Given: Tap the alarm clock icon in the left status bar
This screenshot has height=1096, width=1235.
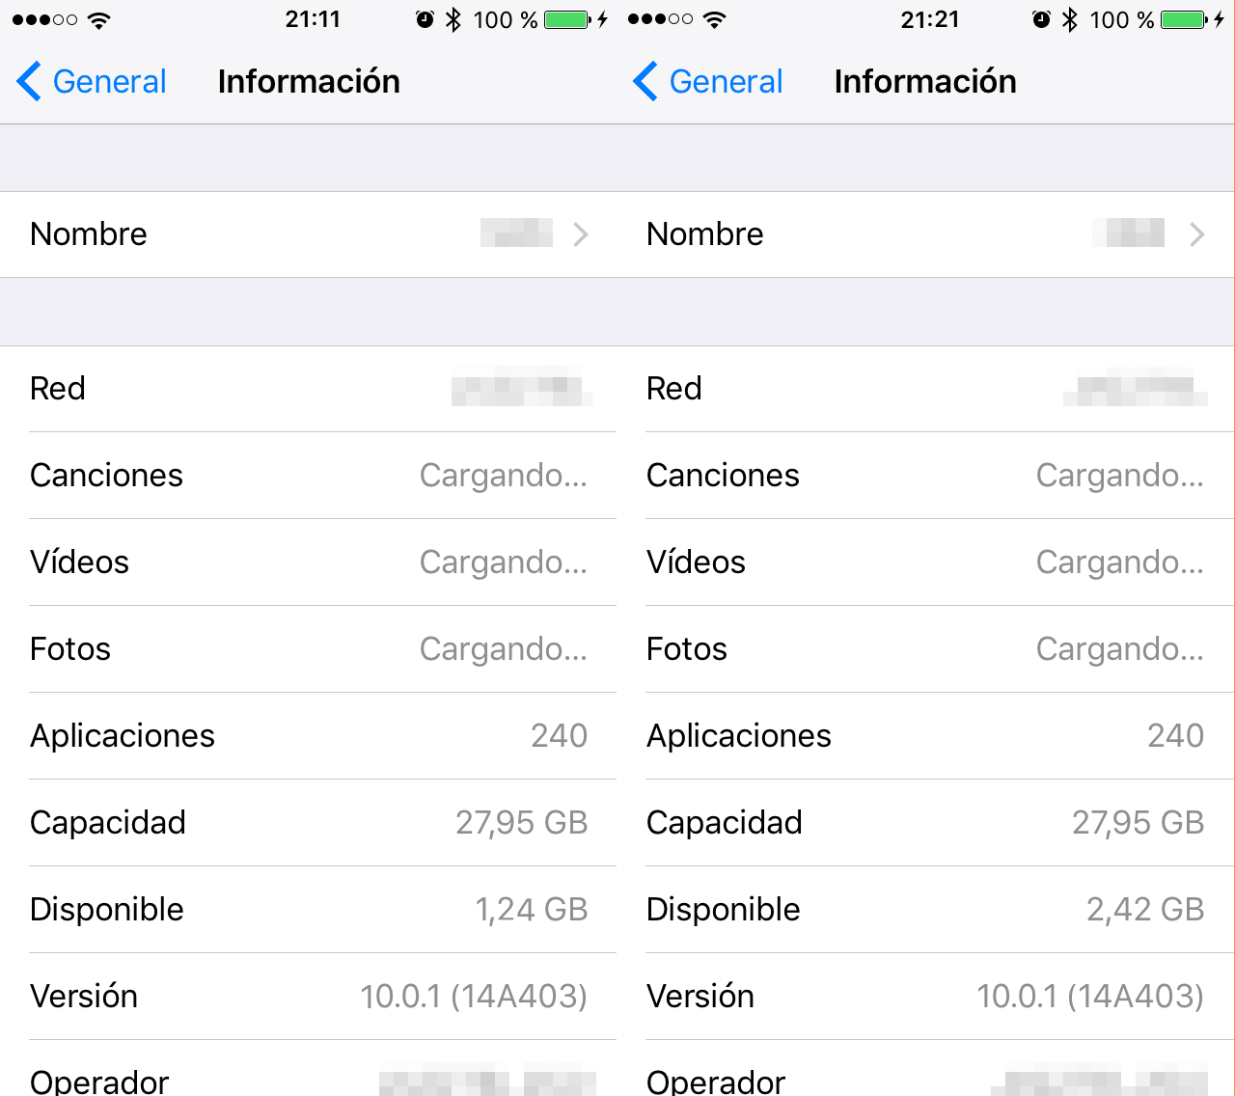Looking at the screenshot, I should 425,19.
